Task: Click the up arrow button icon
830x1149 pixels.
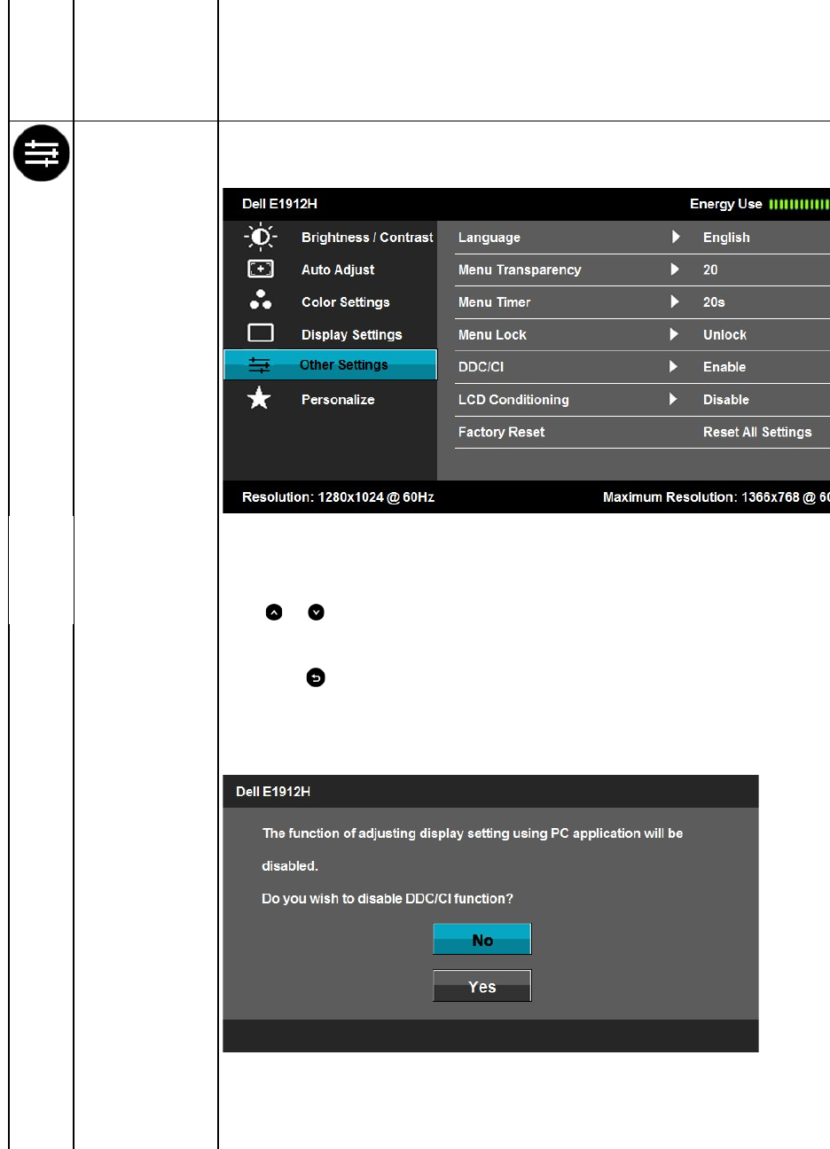Action: (x=274, y=613)
